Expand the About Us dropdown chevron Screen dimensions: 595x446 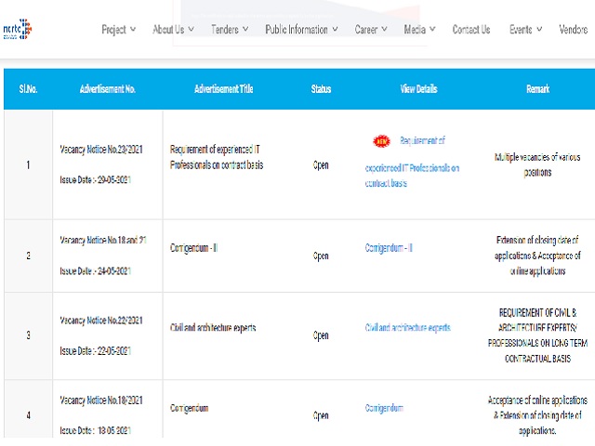pyautogui.click(x=191, y=29)
